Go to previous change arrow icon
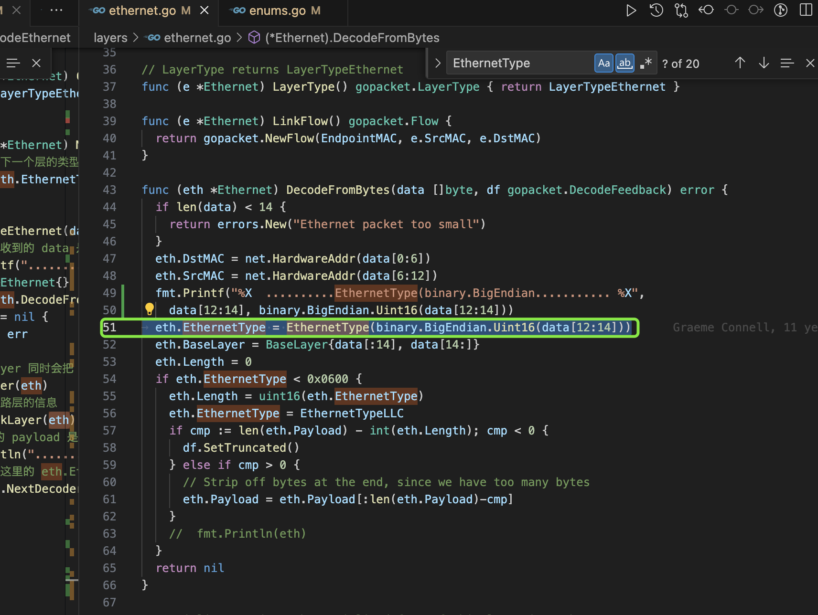This screenshot has height=615, width=818. point(706,10)
